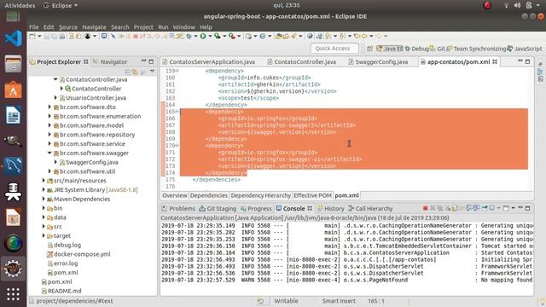Click the red Terminate toolbar icon
This screenshot has height=307, width=546.
tap(136, 36)
